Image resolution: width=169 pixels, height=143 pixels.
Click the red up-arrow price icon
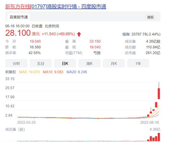(x=79, y=34)
